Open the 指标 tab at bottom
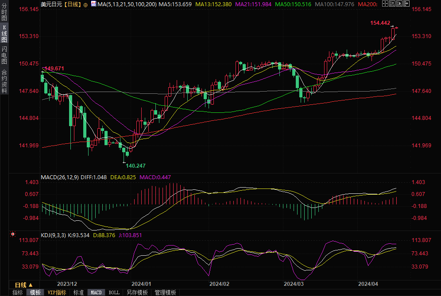441x296 pixels. [x=17, y=292]
